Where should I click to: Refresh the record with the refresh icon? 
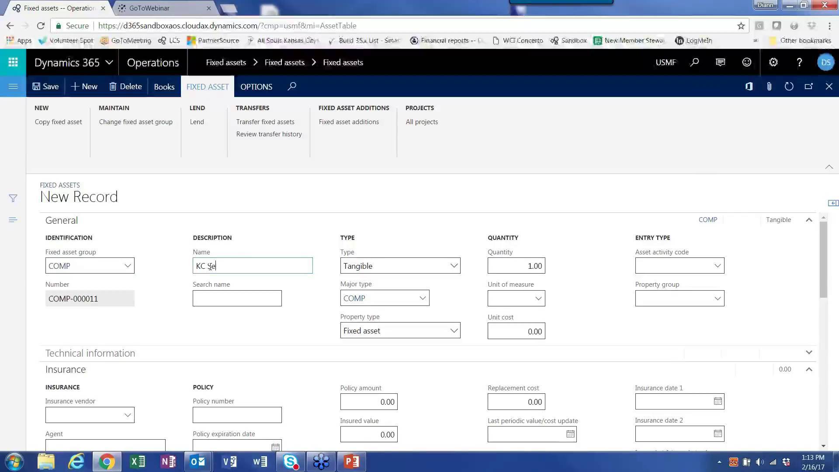(x=789, y=86)
